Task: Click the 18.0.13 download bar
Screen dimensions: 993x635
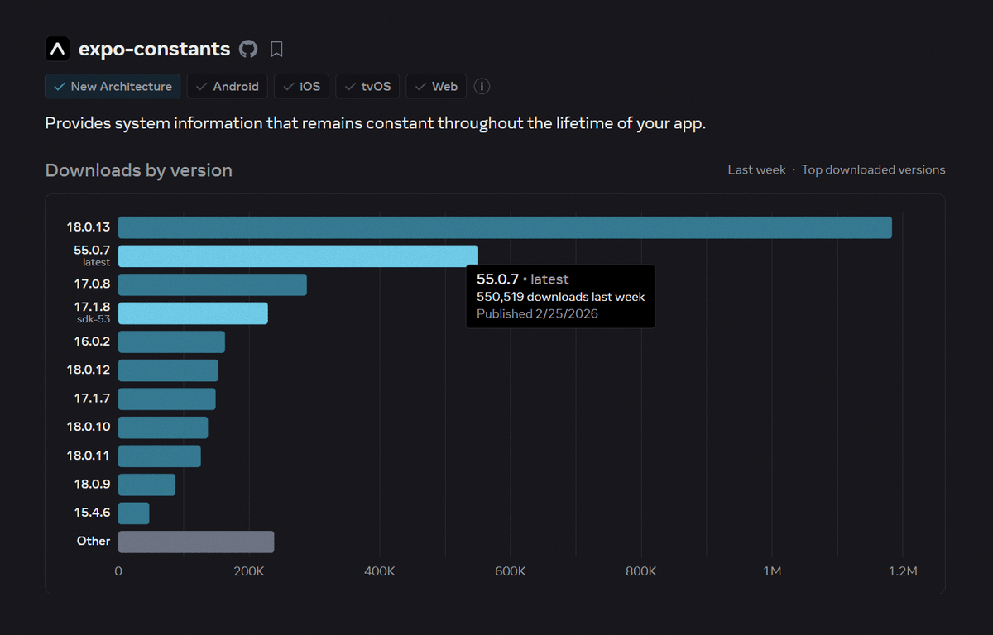Action: (505, 227)
